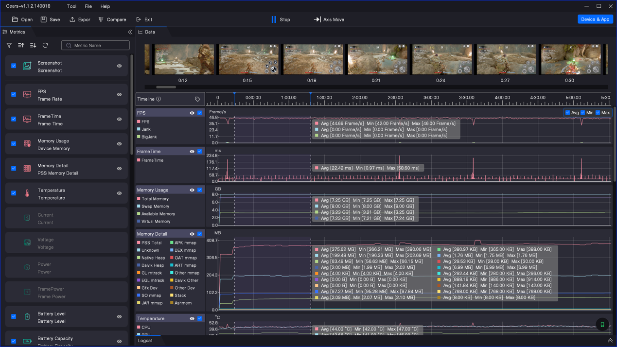Click the Total Memory color swatch
Viewport: 617px width, 347px height.
[139, 199]
